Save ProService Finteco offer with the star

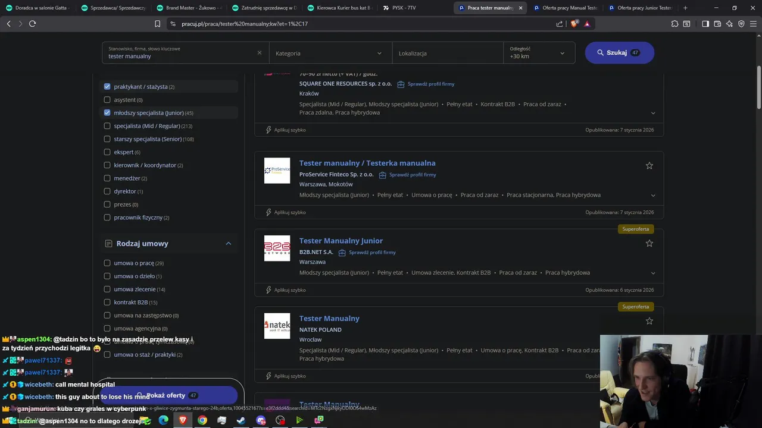click(x=649, y=166)
